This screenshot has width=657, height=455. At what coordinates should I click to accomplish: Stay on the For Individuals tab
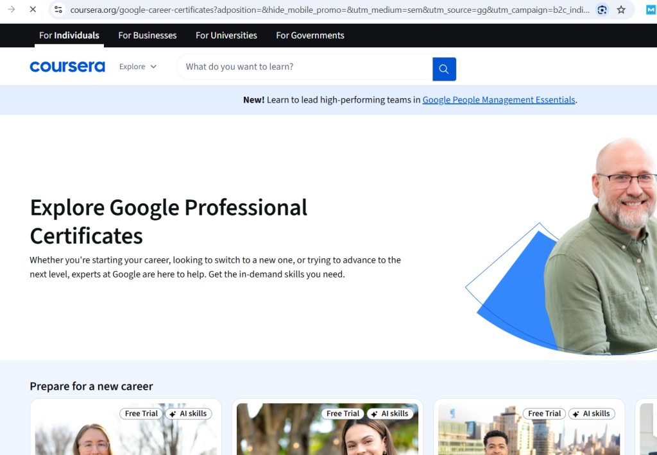click(69, 35)
